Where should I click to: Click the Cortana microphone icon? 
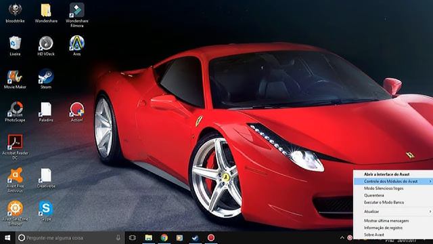pos(118,238)
